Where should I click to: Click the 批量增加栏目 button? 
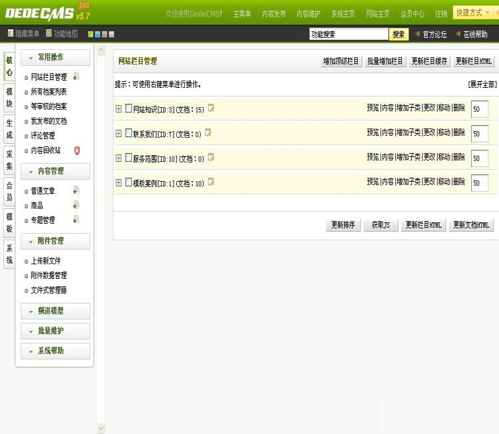tap(385, 61)
